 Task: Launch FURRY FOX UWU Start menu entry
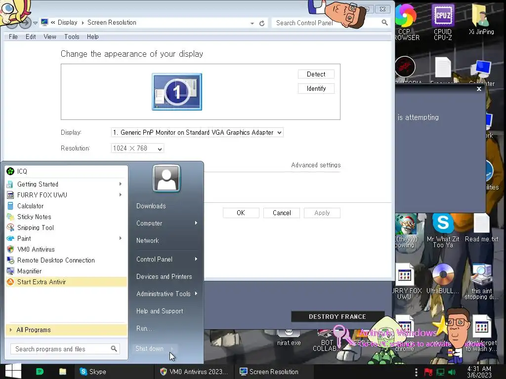[66, 195]
